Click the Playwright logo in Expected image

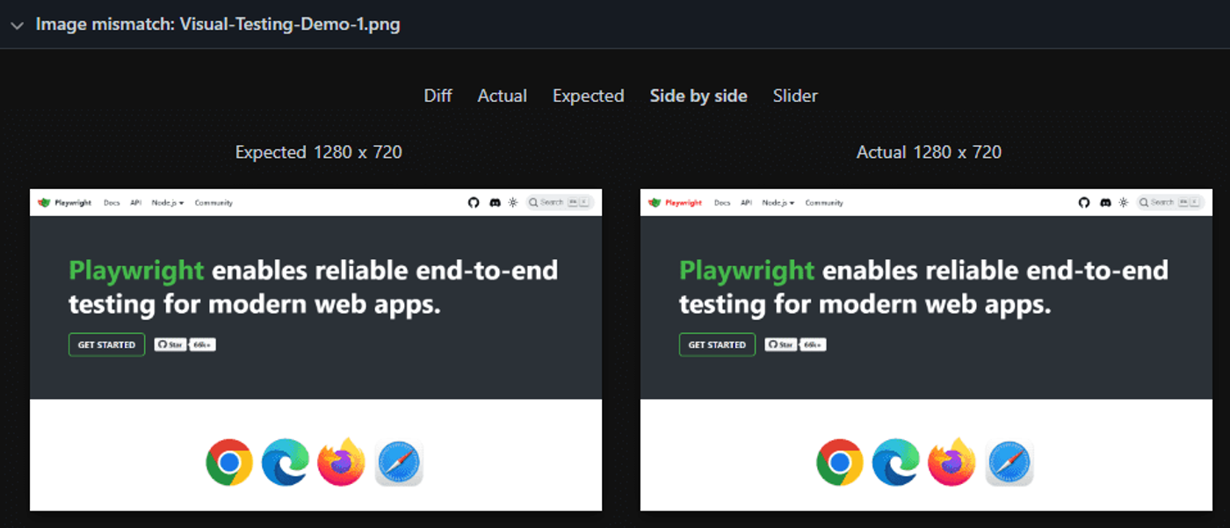64,202
